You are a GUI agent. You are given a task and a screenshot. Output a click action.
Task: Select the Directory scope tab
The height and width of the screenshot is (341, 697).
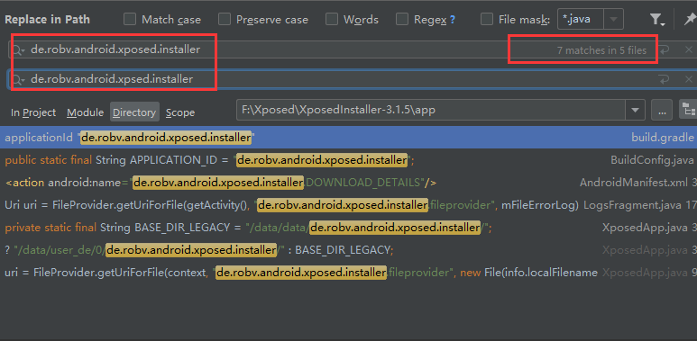pyautogui.click(x=134, y=112)
